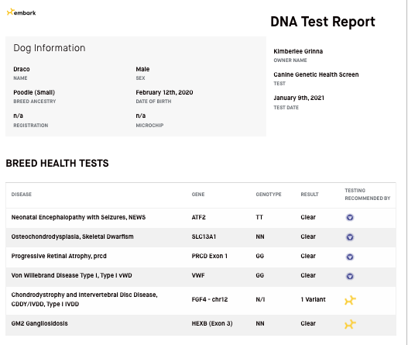Screen dimensions: 408x345
Task: Click the n/a value above MICROCHIP
Action: (x=141, y=116)
